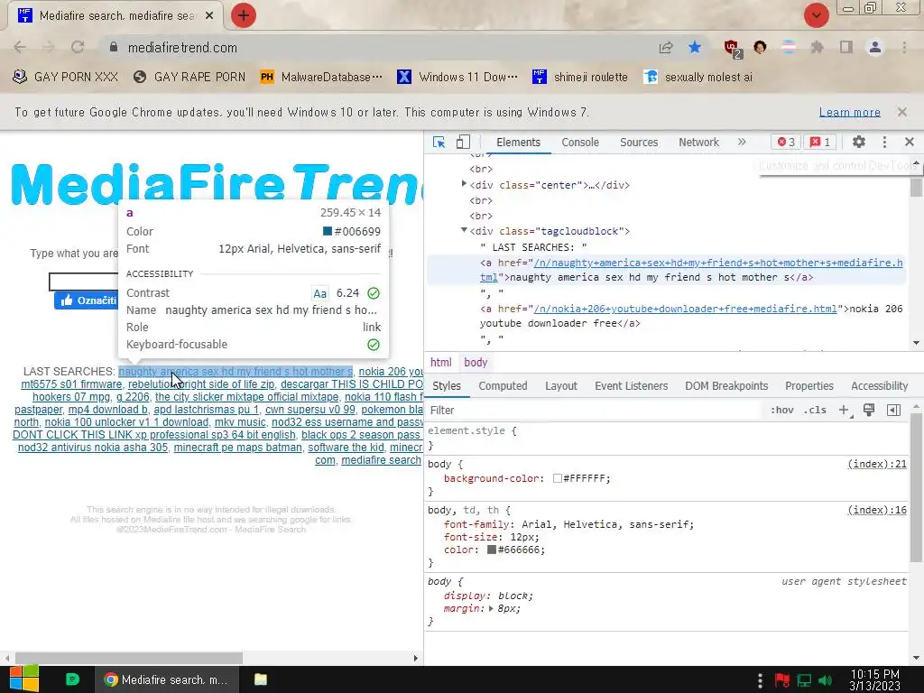Click the volume speaker icon in system tray
Screen dimensions: 924x693
point(825,680)
